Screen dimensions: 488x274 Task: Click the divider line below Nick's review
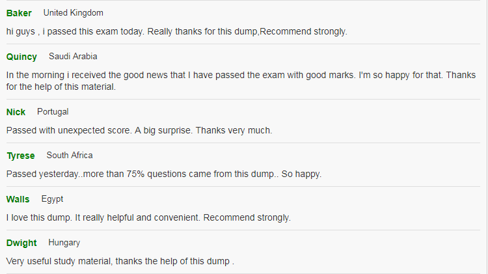click(x=243, y=143)
